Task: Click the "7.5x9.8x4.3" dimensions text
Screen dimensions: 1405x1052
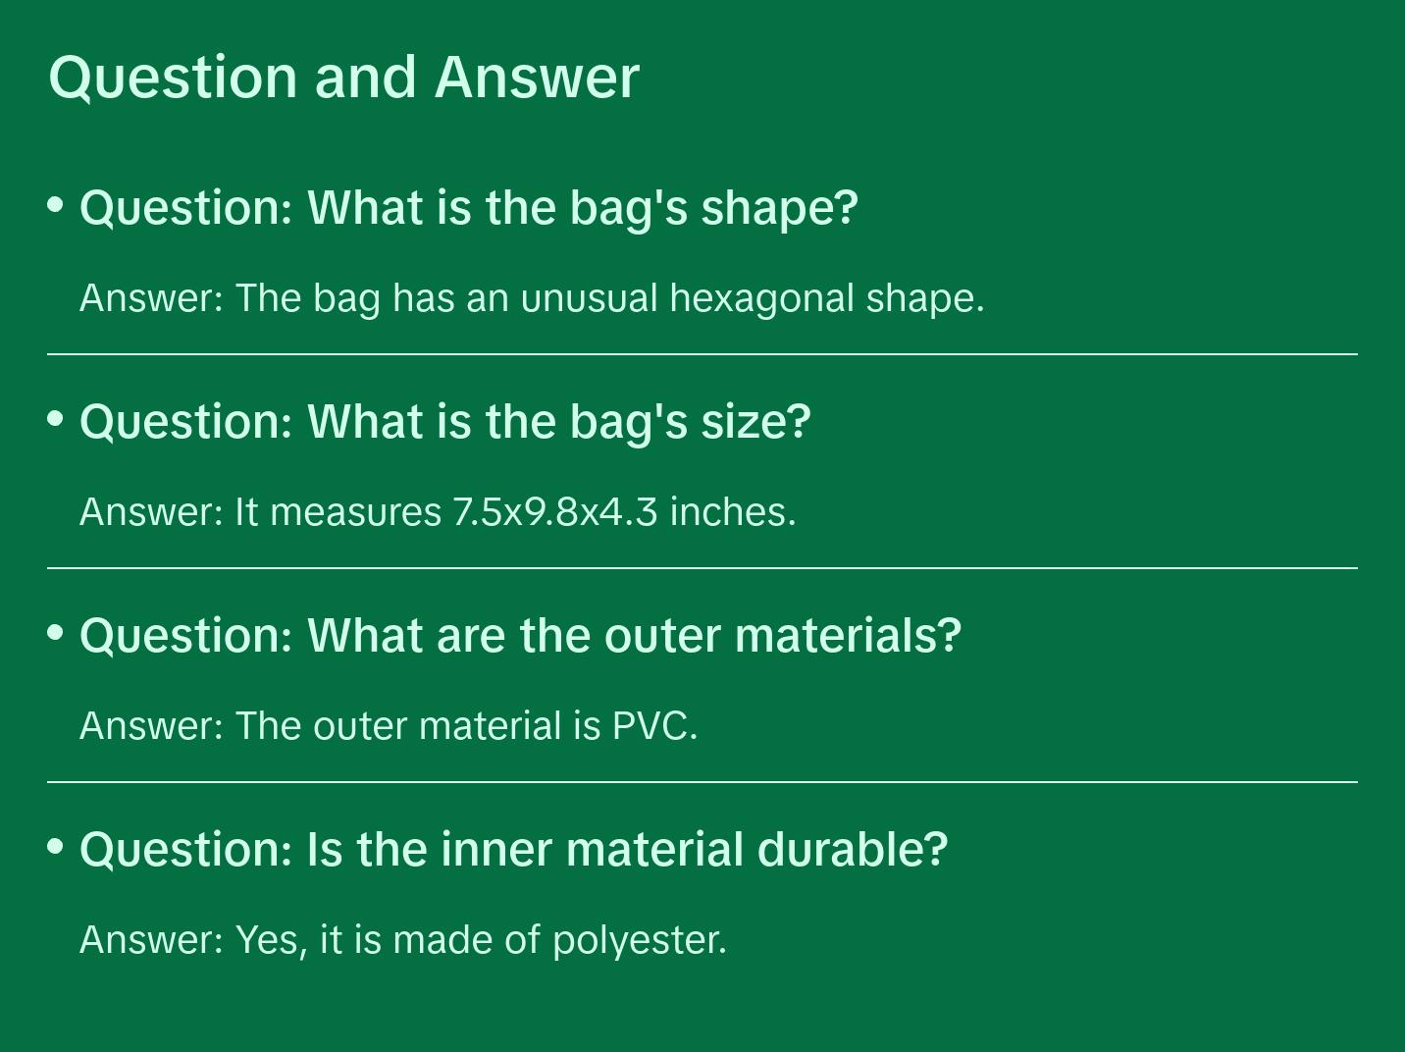Action: [x=554, y=512]
